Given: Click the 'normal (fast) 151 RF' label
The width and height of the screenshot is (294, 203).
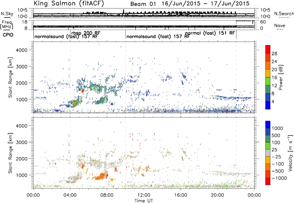Looking at the screenshot, I should tap(210, 33).
